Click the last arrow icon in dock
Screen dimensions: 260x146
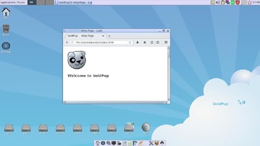pos(162,143)
